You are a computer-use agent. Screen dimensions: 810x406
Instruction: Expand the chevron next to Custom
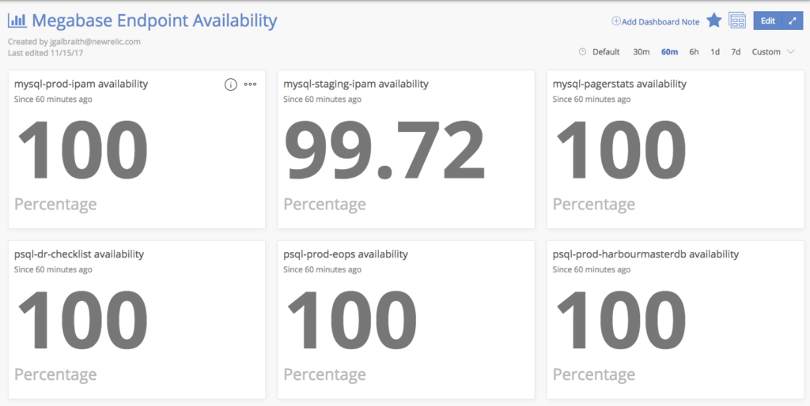point(790,51)
